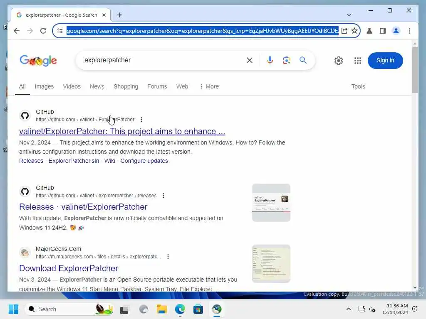Reload the page with the refresh icon
Screen dimensions: 426x319
tap(43, 31)
